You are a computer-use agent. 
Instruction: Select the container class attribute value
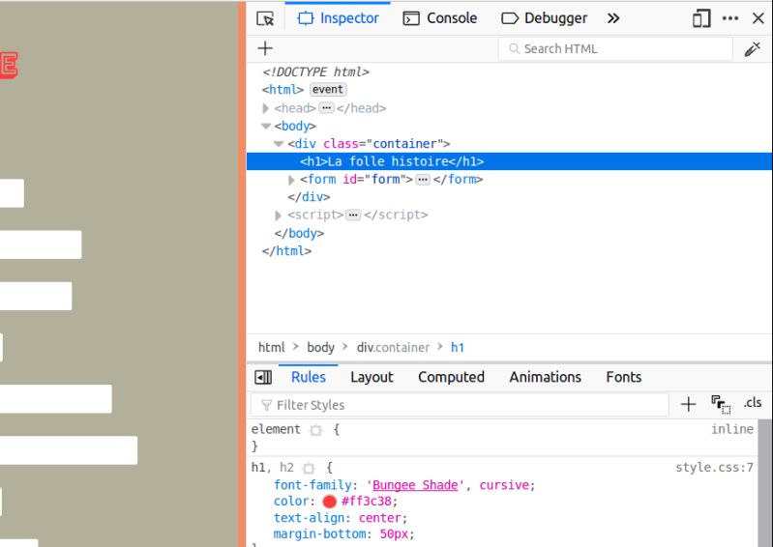[404, 144]
